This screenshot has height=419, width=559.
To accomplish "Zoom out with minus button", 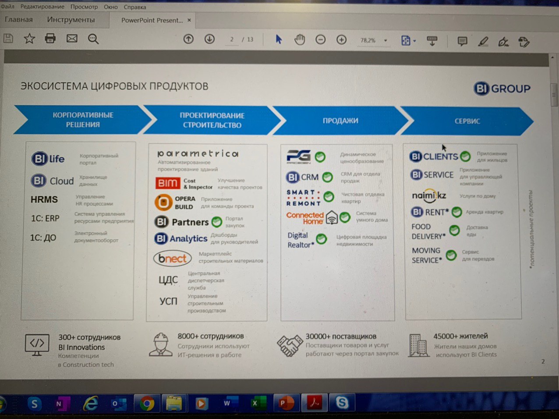I will coord(321,40).
